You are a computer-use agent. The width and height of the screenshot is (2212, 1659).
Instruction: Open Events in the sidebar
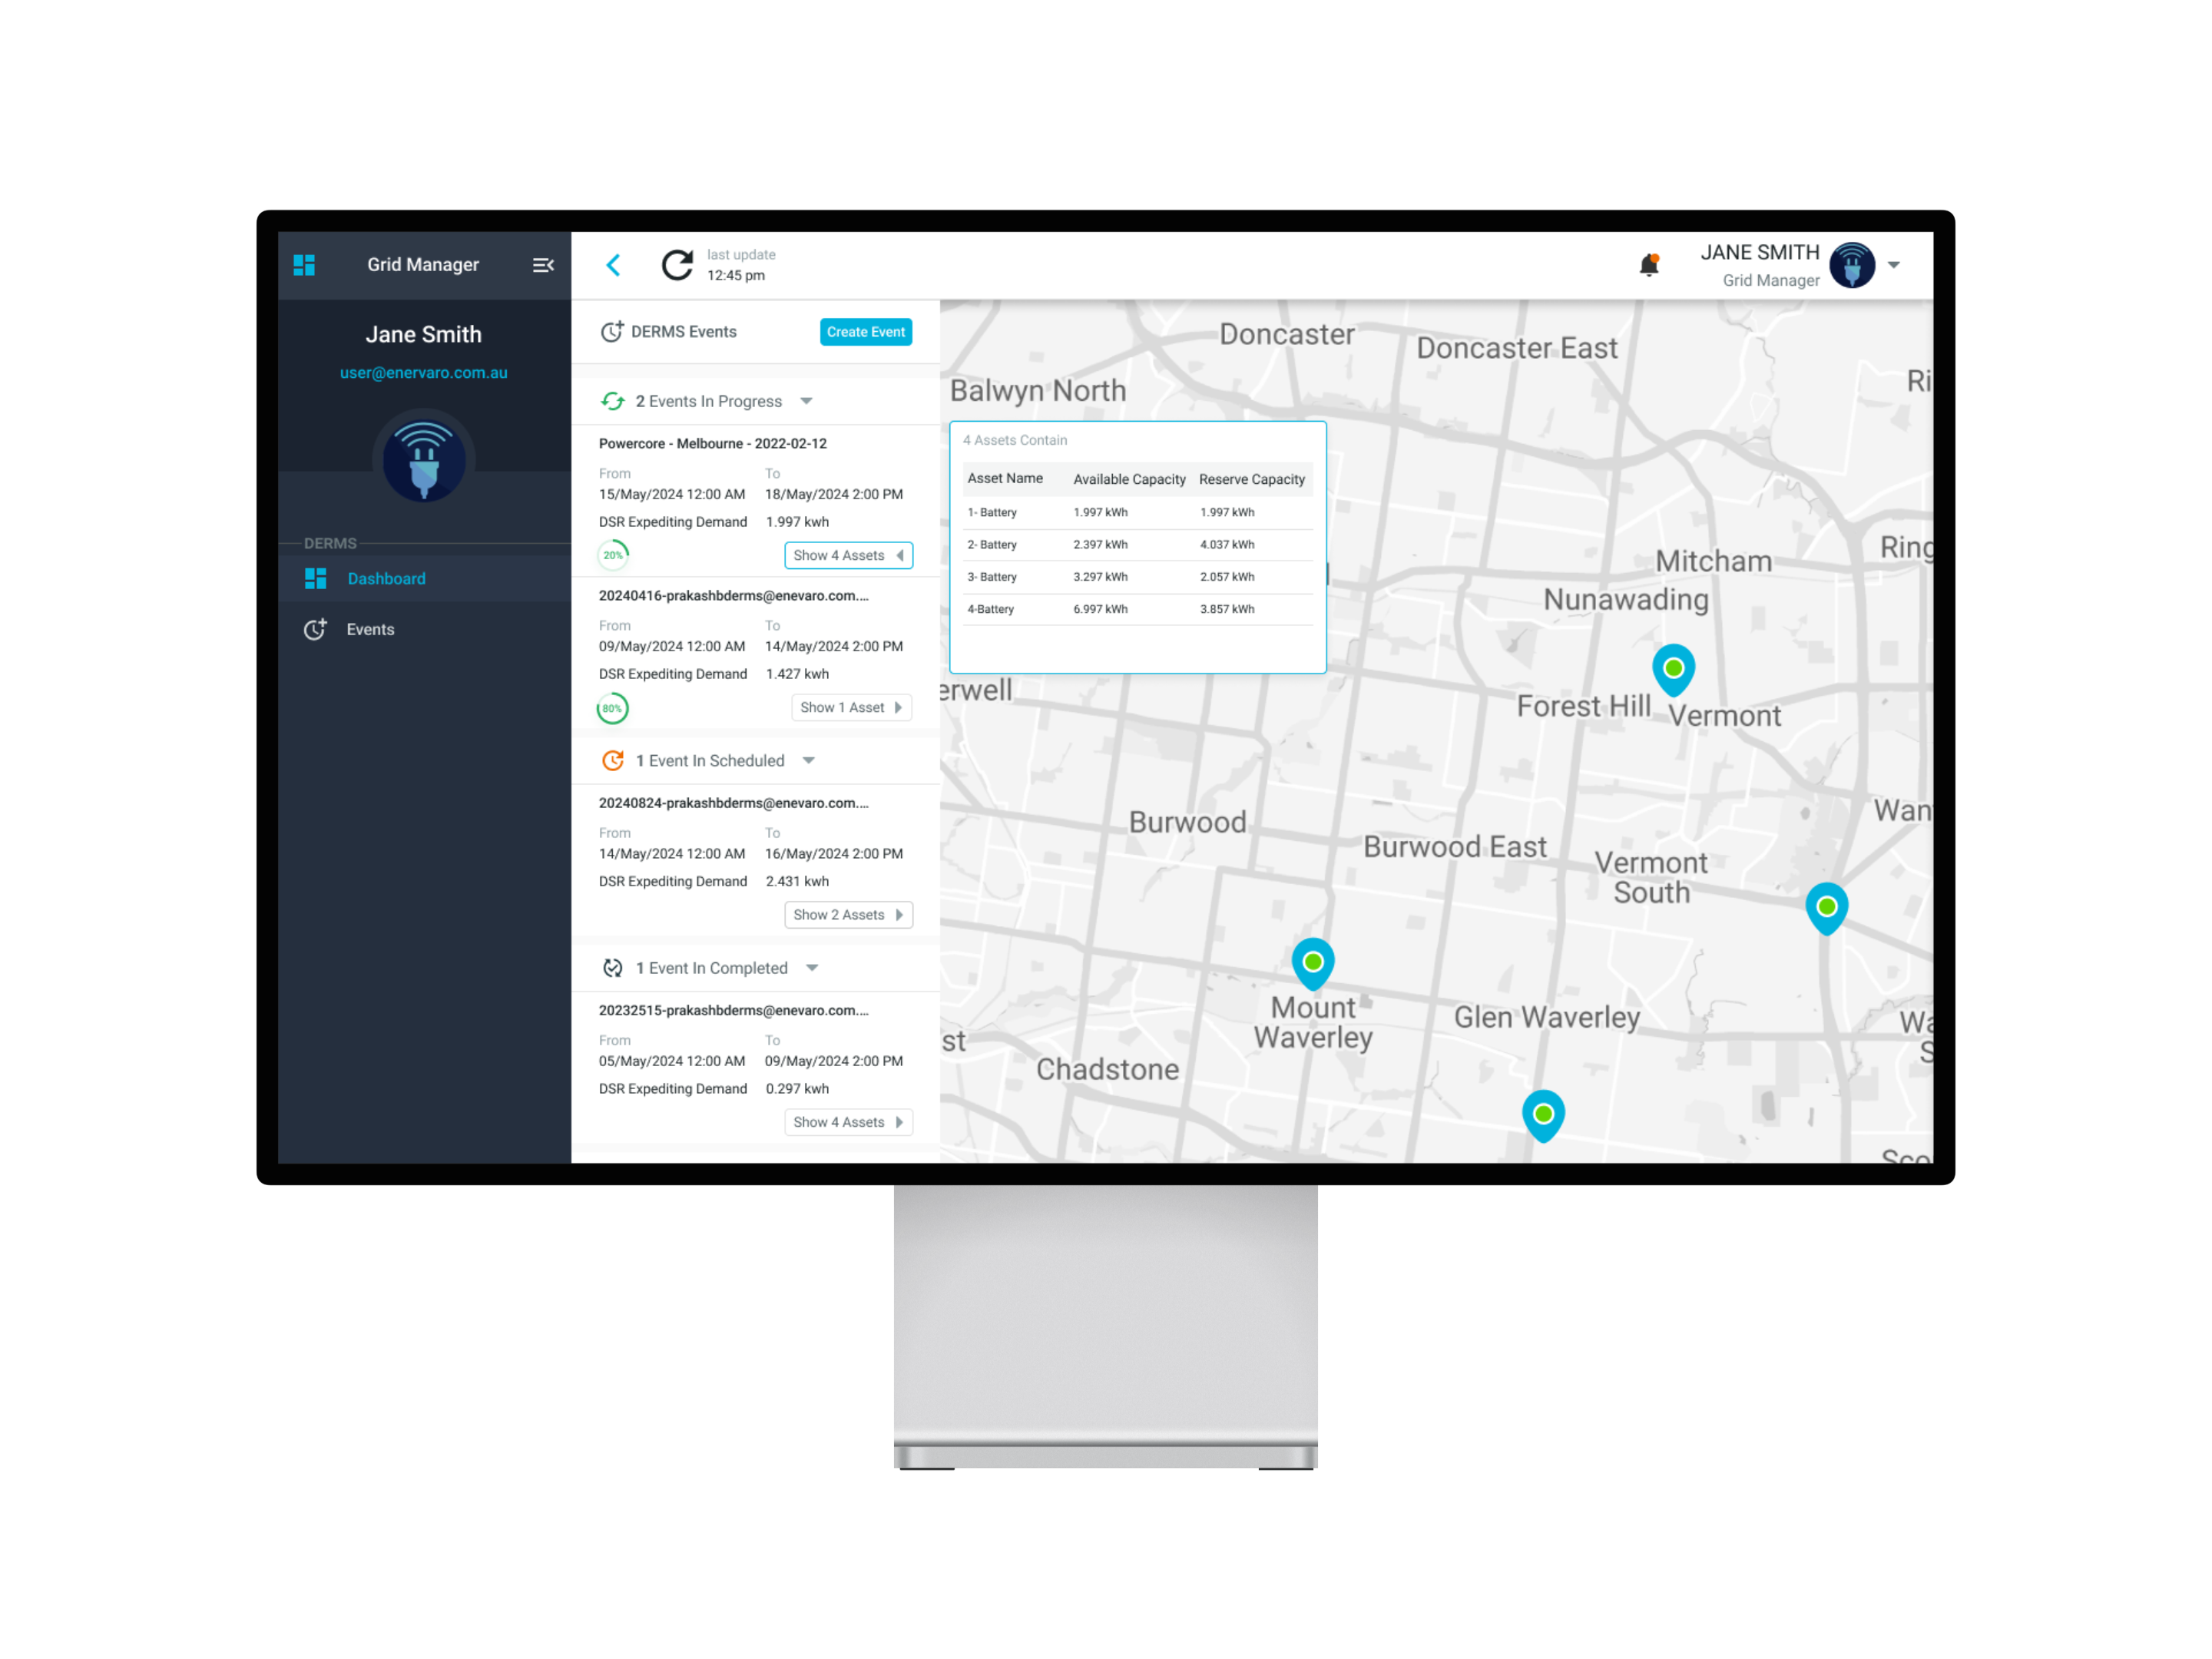click(x=370, y=629)
